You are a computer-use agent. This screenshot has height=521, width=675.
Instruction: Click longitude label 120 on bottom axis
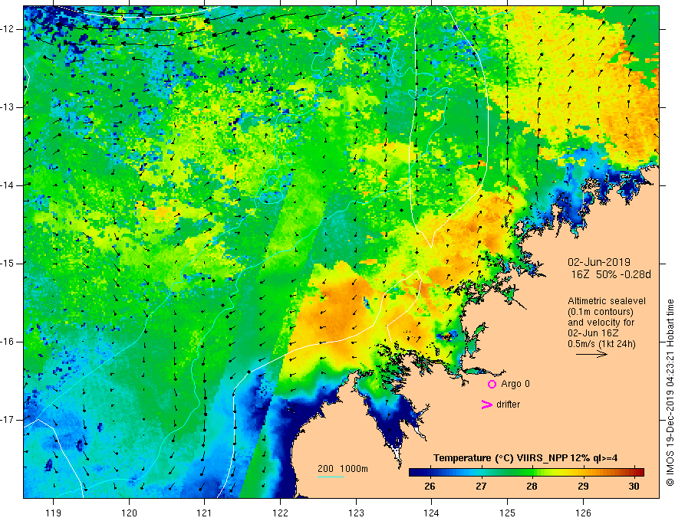pyautogui.click(x=129, y=513)
